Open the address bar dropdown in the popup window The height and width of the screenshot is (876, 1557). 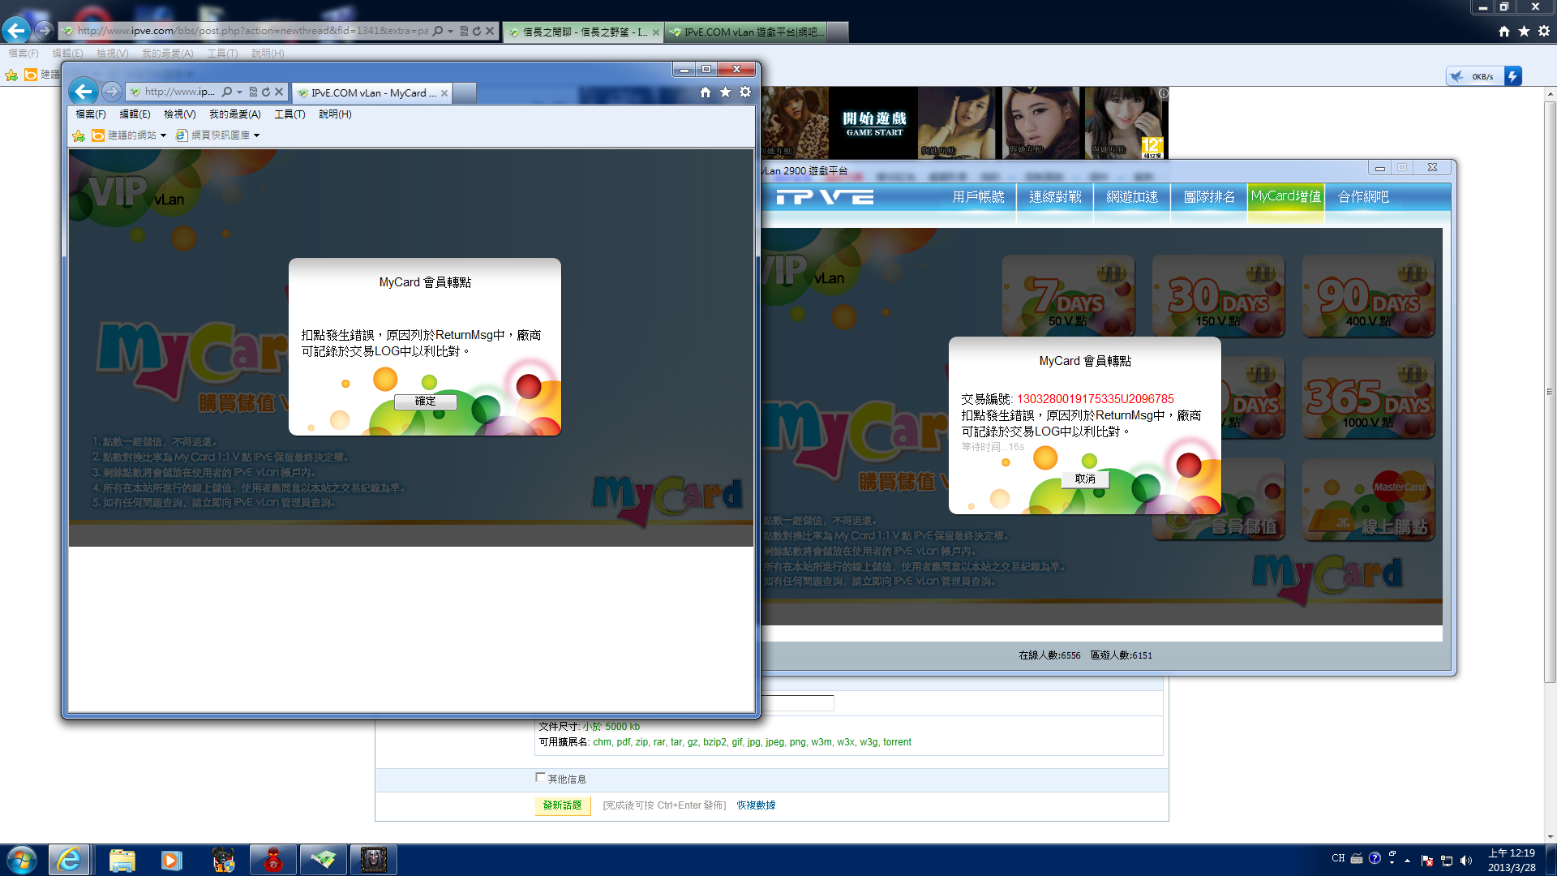click(239, 92)
